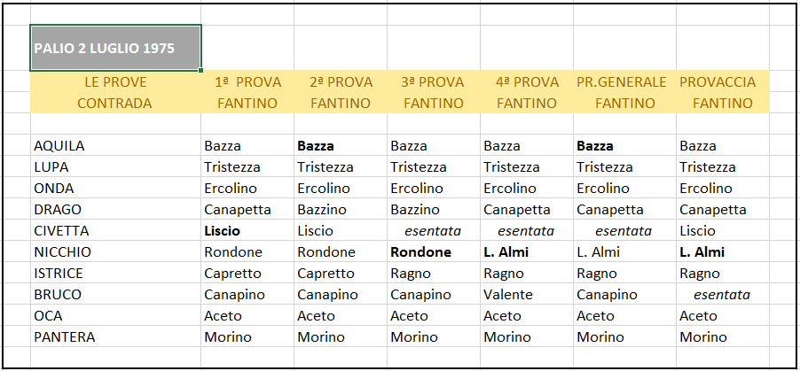Select the LE PROVE header cell

point(114,82)
